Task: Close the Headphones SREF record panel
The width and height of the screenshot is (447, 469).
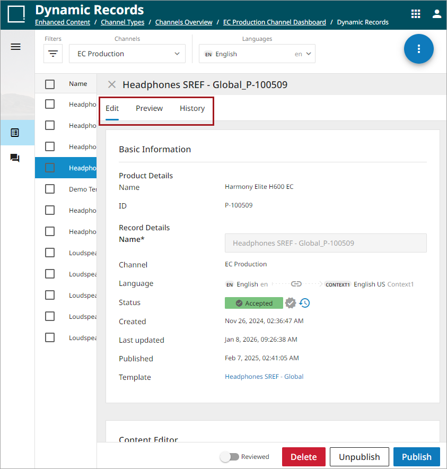Action: pos(111,84)
